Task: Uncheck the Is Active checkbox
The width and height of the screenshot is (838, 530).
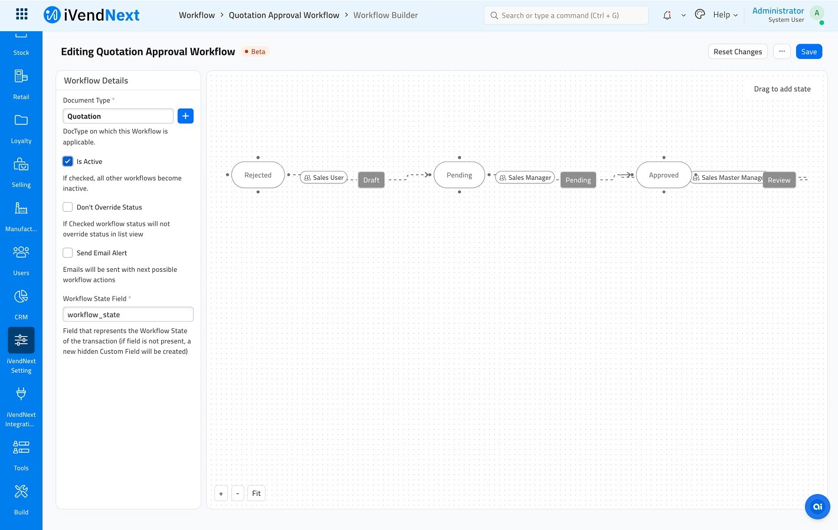Action: coord(68,162)
